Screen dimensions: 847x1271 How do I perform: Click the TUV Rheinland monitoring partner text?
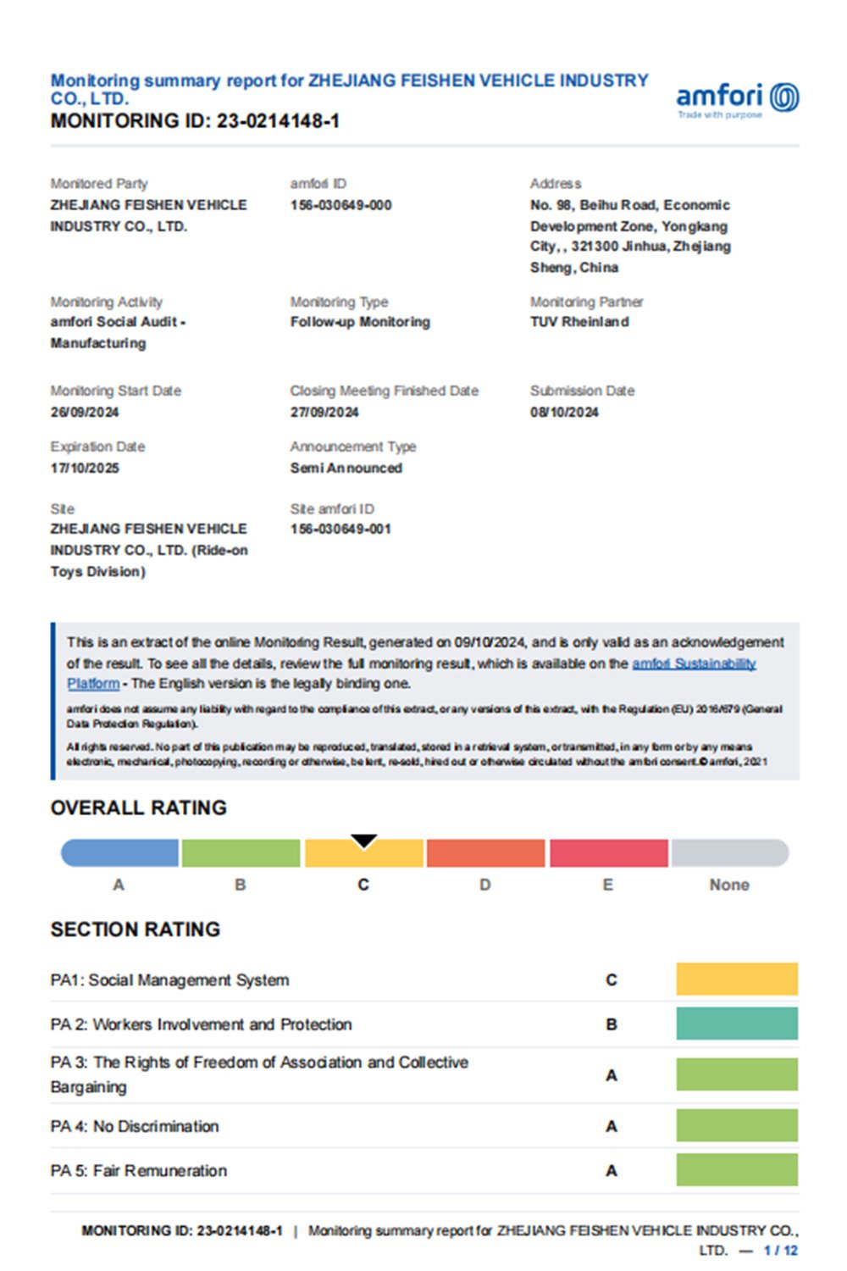click(579, 322)
